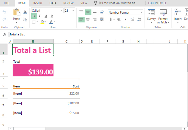The image size is (188, 130).
Task: Switch to the HOME tab
Action: 22,3
